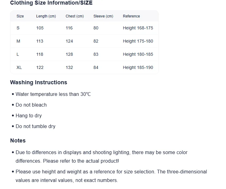The width and height of the screenshot is (226, 189).
Task: Click the Height 185-190 reference cell
Action: 138,67
